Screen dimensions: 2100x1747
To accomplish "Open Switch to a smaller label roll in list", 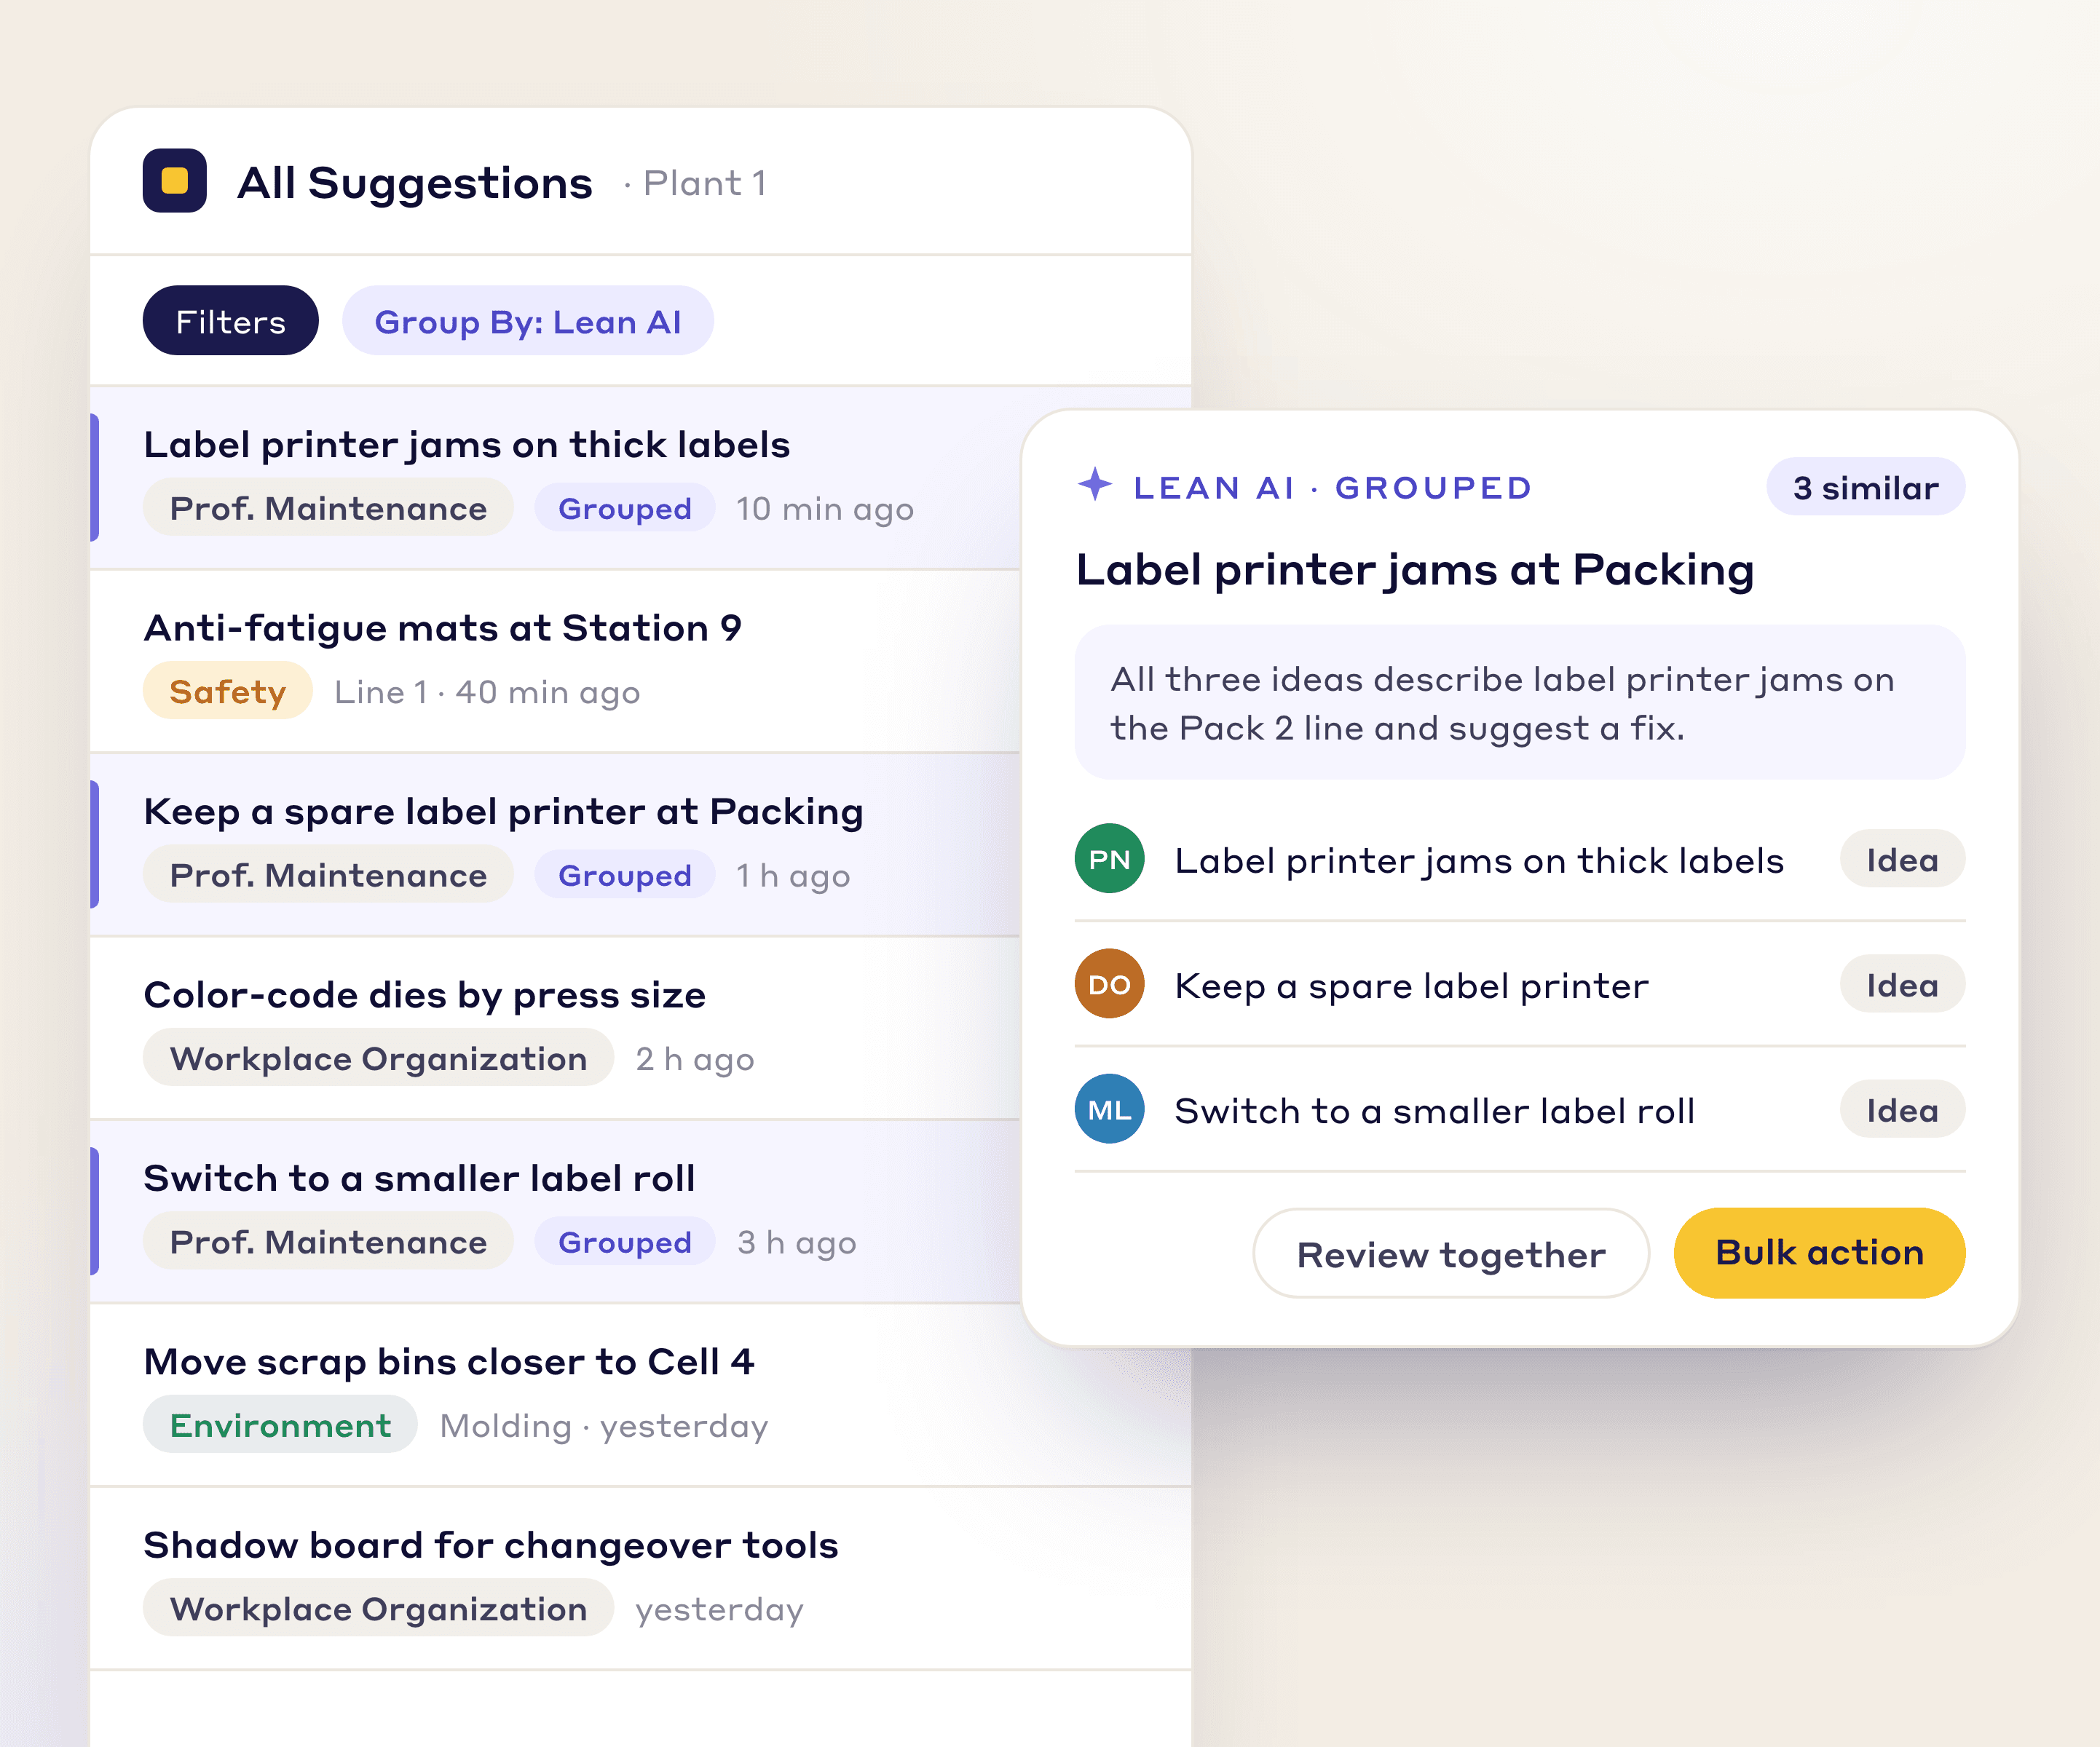I will (x=555, y=1211).
